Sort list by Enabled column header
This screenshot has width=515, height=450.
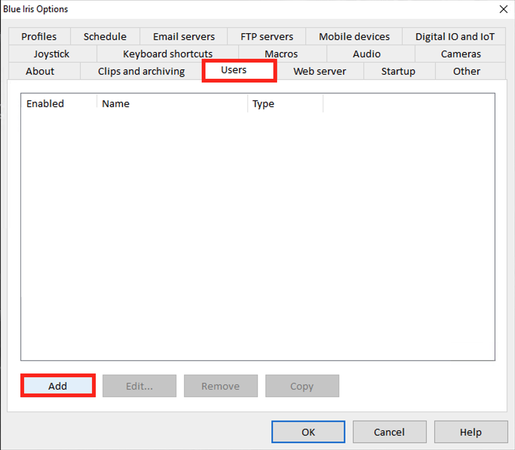[x=59, y=104]
